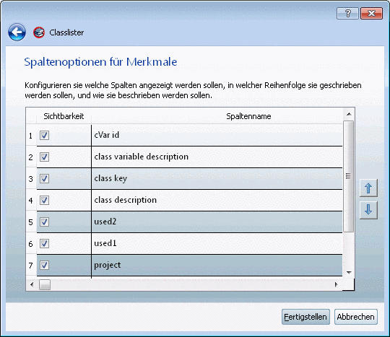
Task: Select row header number 5
Action: click(x=31, y=222)
